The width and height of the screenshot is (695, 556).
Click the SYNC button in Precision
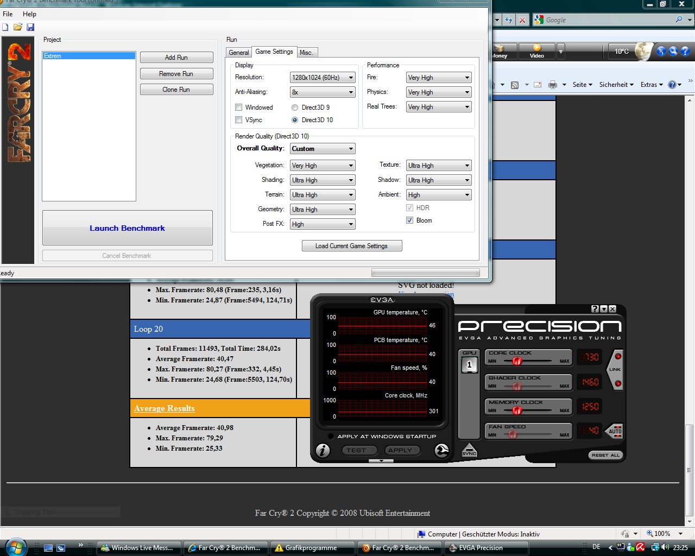click(469, 451)
